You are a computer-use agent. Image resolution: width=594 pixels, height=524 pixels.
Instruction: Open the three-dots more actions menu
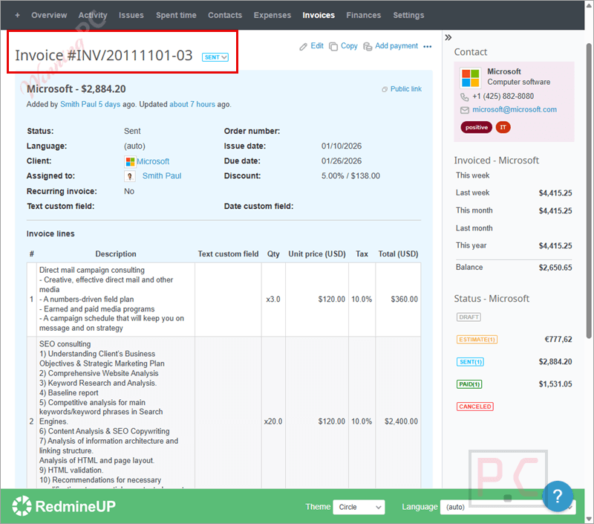tap(428, 47)
